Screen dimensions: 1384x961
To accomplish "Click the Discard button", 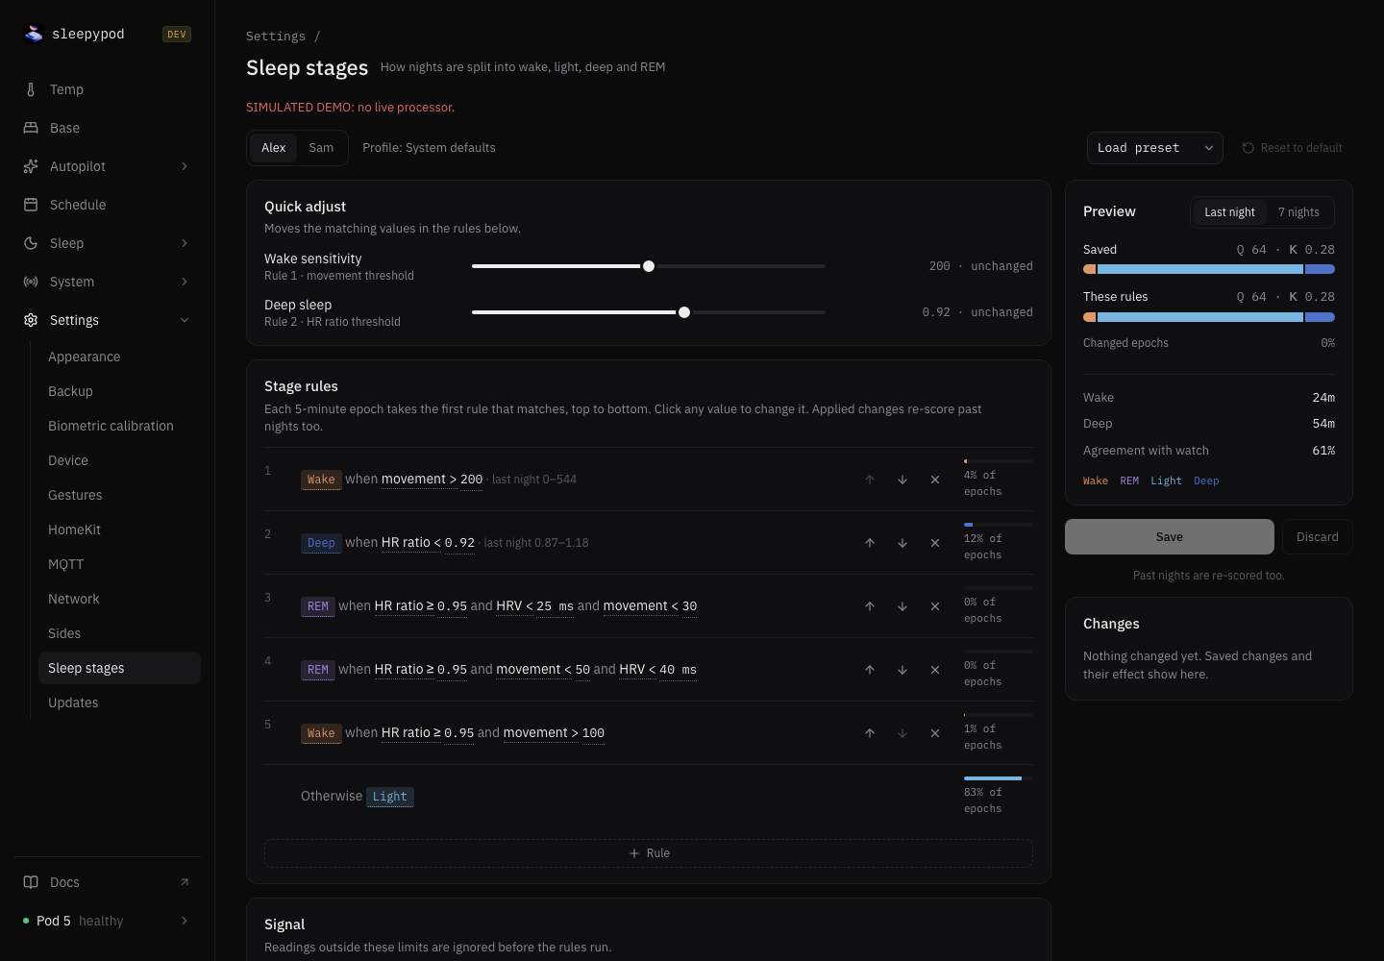I will pyautogui.click(x=1318, y=537).
